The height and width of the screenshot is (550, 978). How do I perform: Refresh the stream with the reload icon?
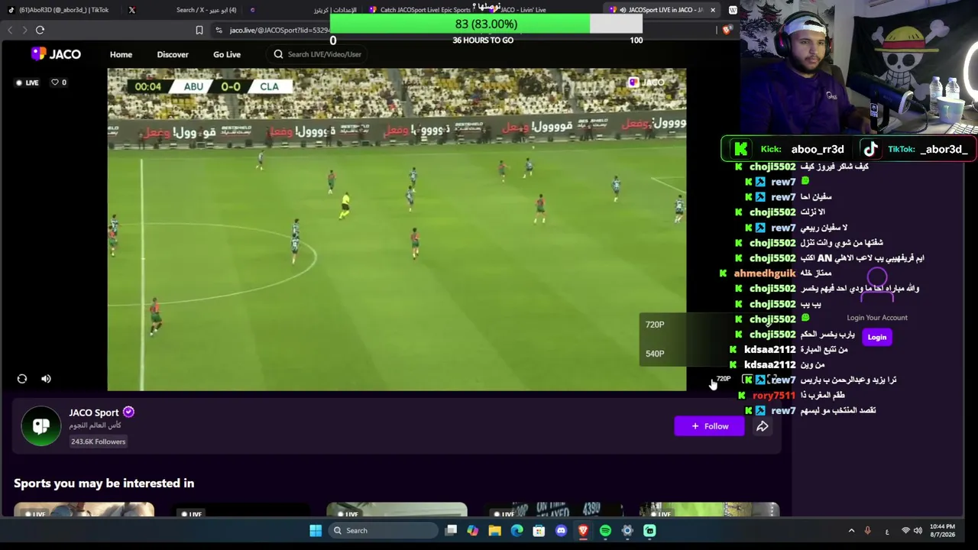coord(22,379)
